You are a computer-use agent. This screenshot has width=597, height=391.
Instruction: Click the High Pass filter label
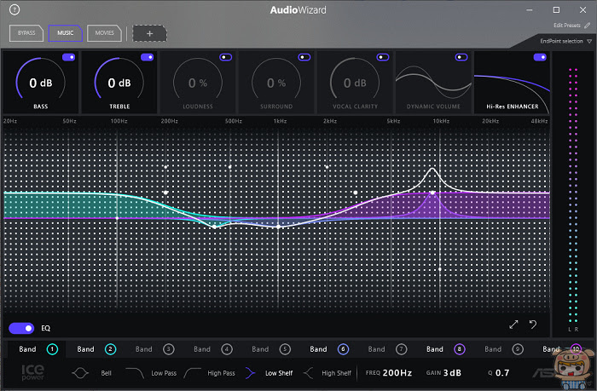click(221, 373)
